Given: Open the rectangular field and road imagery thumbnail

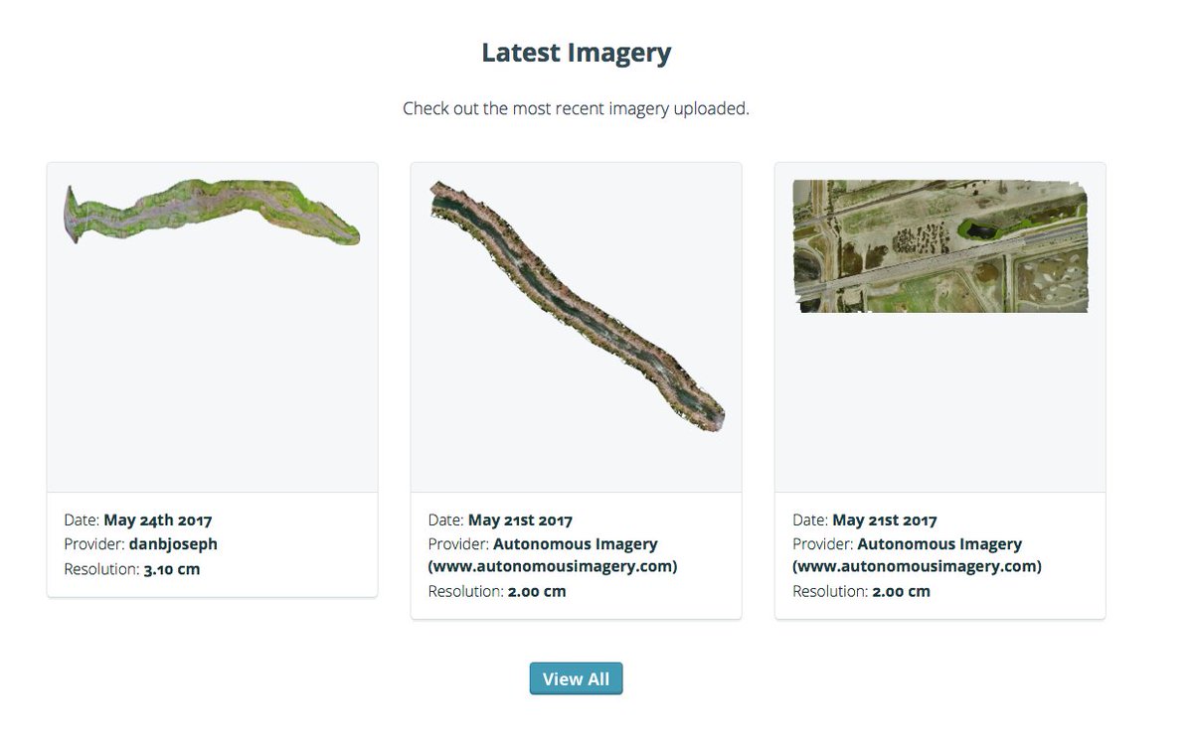Looking at the screenshot, I should pos(940,245).
